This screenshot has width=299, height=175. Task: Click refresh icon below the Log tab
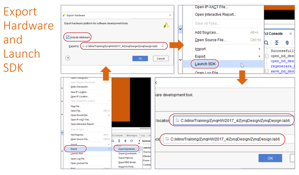pyautogui.click(x=132, y=141)
